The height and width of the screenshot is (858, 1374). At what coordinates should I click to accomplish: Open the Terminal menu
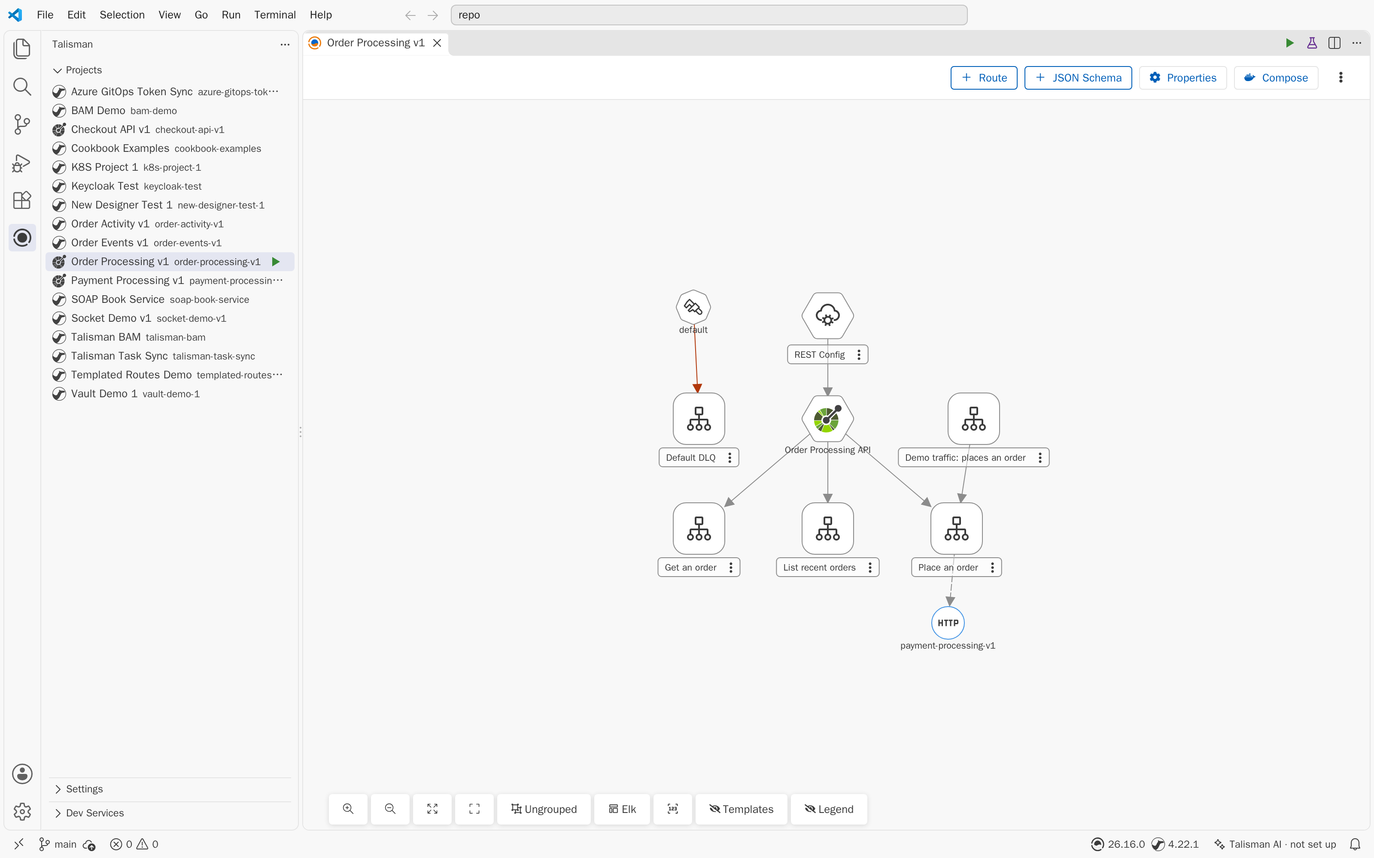[275, 15]
